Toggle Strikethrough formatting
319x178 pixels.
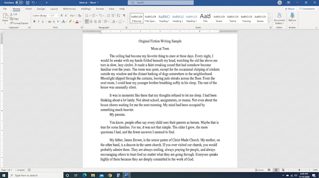pos(49,22)
